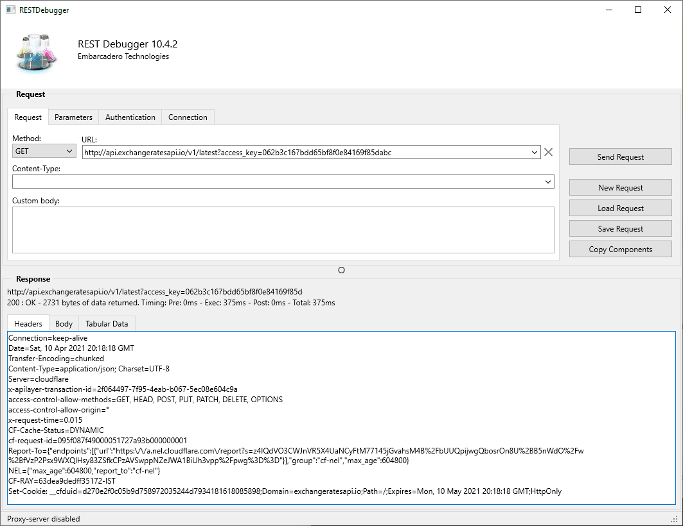This screenshot has width=683, height=526.
Task: Save the current request
Action: [620, 228]
